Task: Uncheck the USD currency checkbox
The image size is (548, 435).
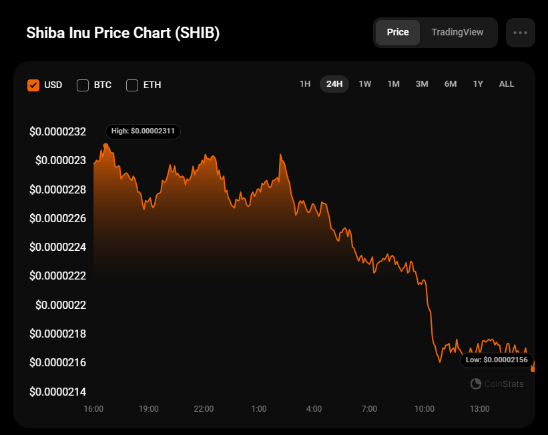Action: [33, 85]
